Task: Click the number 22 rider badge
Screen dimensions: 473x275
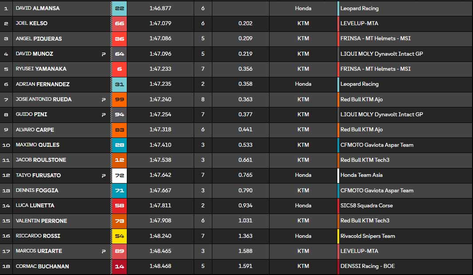Action: pyautogui.click(x=119, y=8)
